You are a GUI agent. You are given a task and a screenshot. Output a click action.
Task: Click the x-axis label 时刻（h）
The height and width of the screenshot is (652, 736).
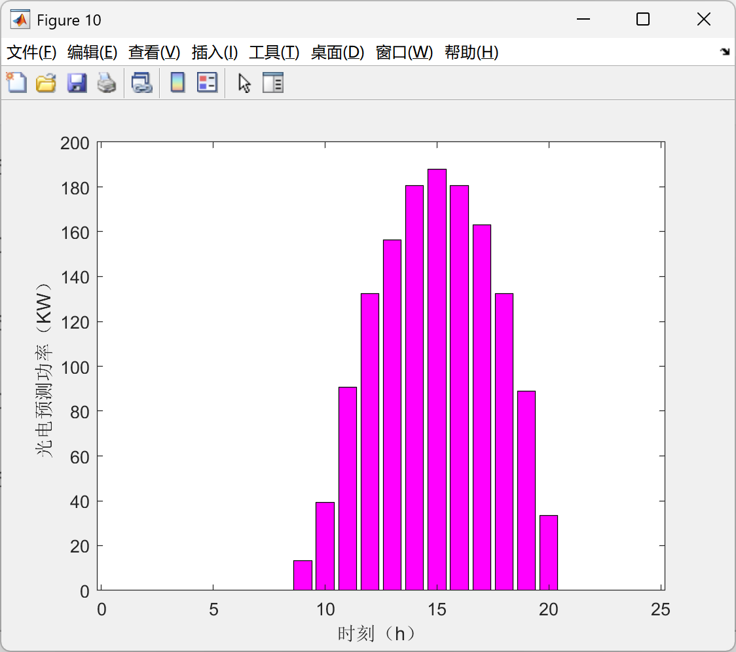click(x=377, y=634)
